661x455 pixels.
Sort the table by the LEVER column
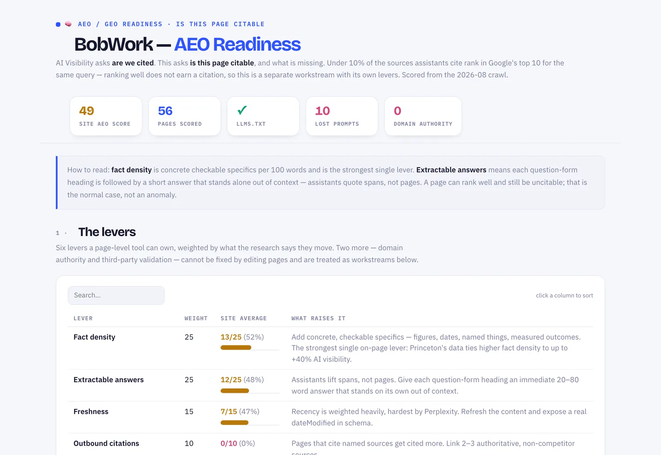(83, 318)
